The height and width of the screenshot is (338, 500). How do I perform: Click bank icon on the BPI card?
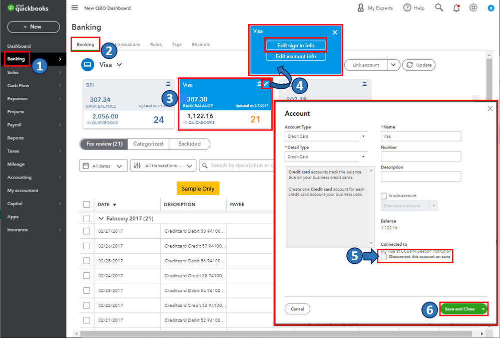(x=168, y=84)
